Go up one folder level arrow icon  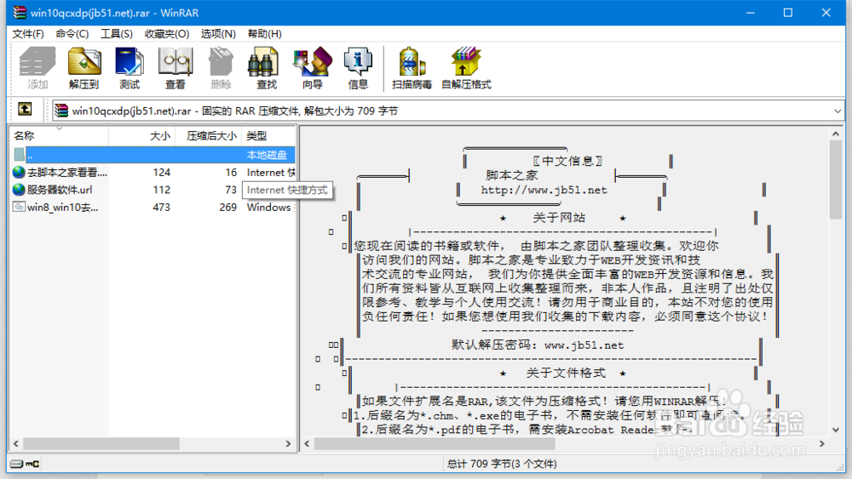(25, 109)
